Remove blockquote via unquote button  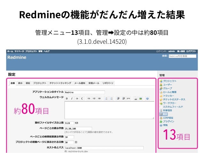pyautogui.click(x=123, y=98)
